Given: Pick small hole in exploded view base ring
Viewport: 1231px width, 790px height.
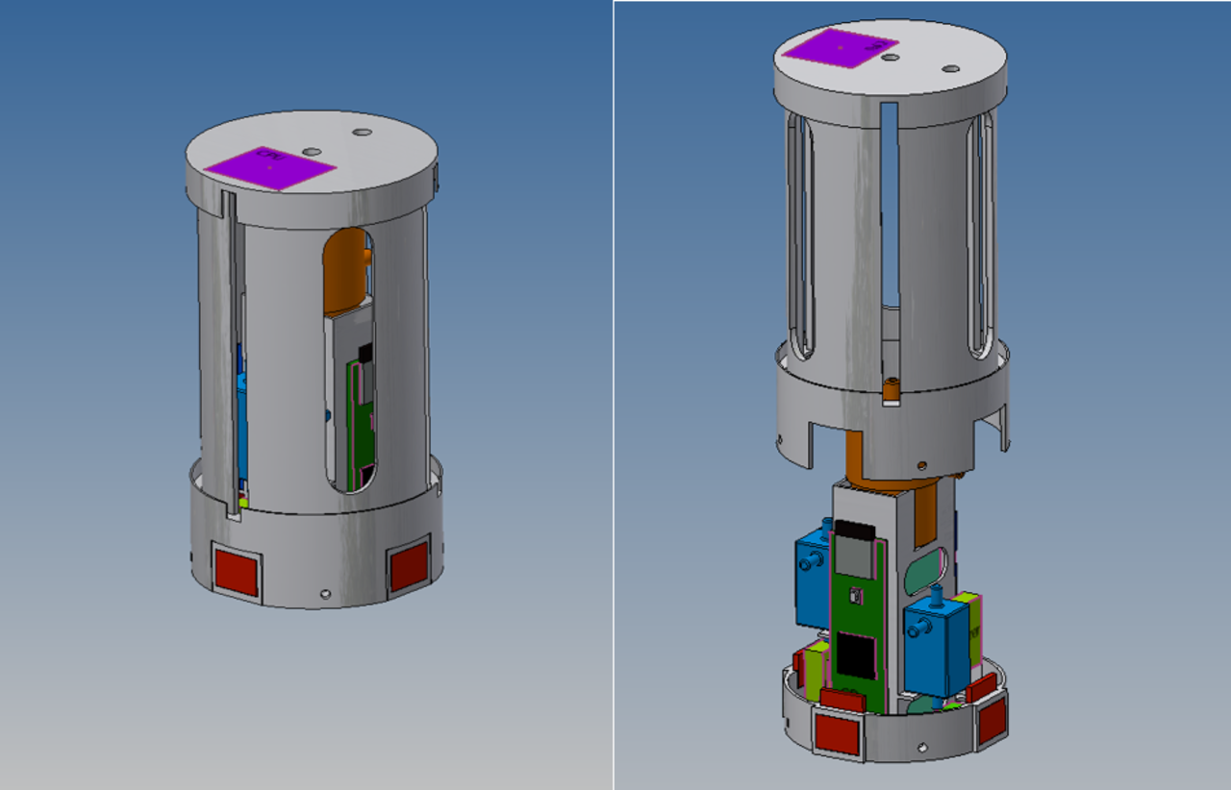Looking at the screenshot, I should click(x=923, y=746).
